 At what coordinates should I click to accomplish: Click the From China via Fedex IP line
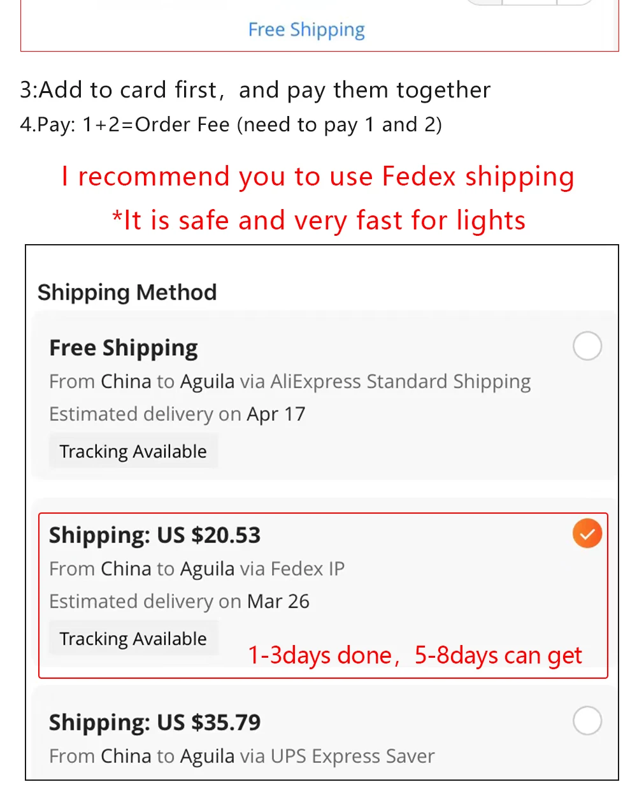[x=197, y=569]
